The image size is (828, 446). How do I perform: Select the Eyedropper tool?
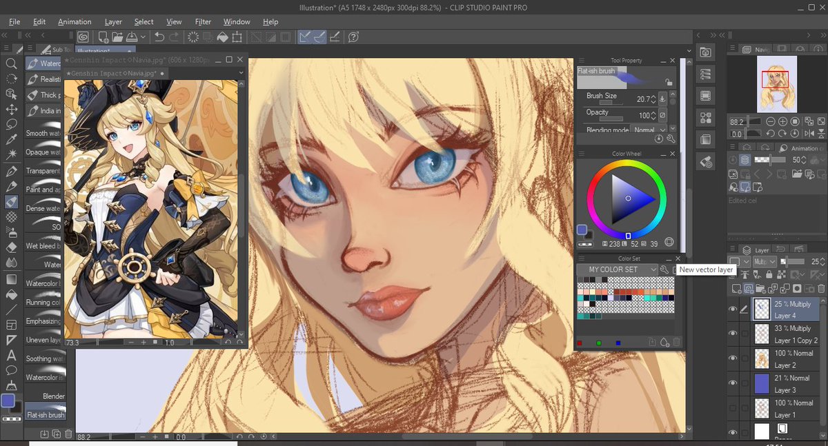11,140
